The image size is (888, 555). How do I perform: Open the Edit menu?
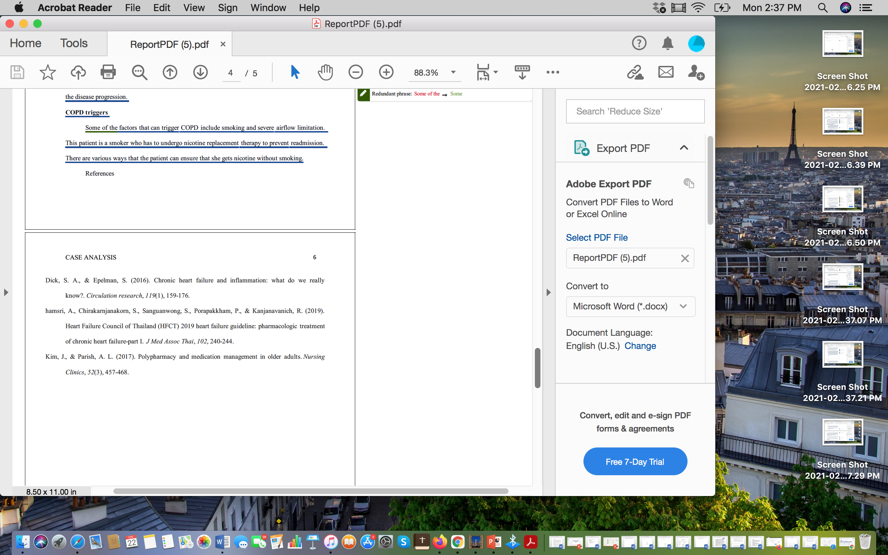tap(162, 8)
